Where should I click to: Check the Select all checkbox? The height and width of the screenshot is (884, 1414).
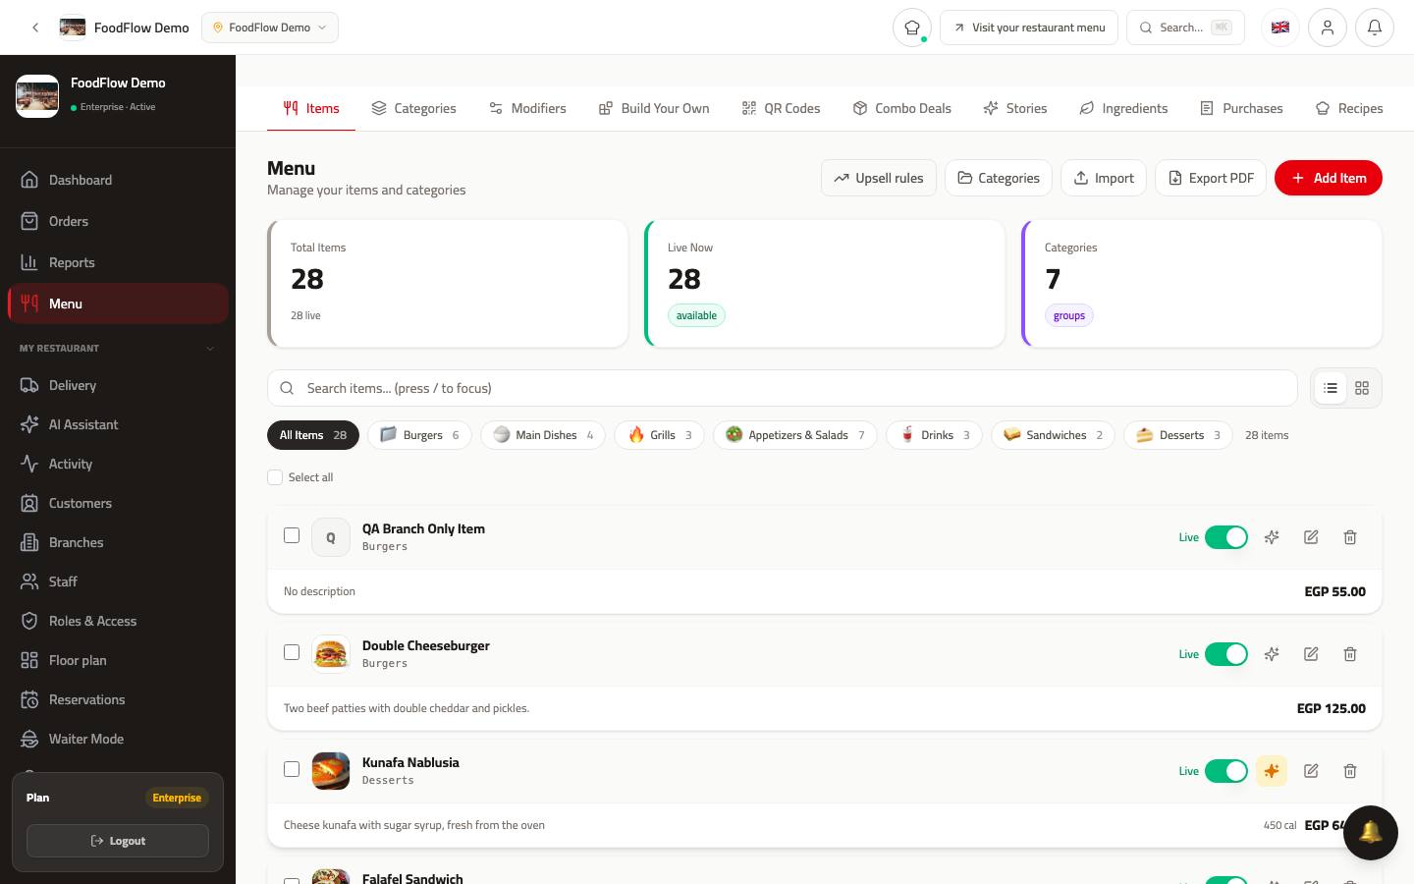pyautogui.click(x=275, y=477)
